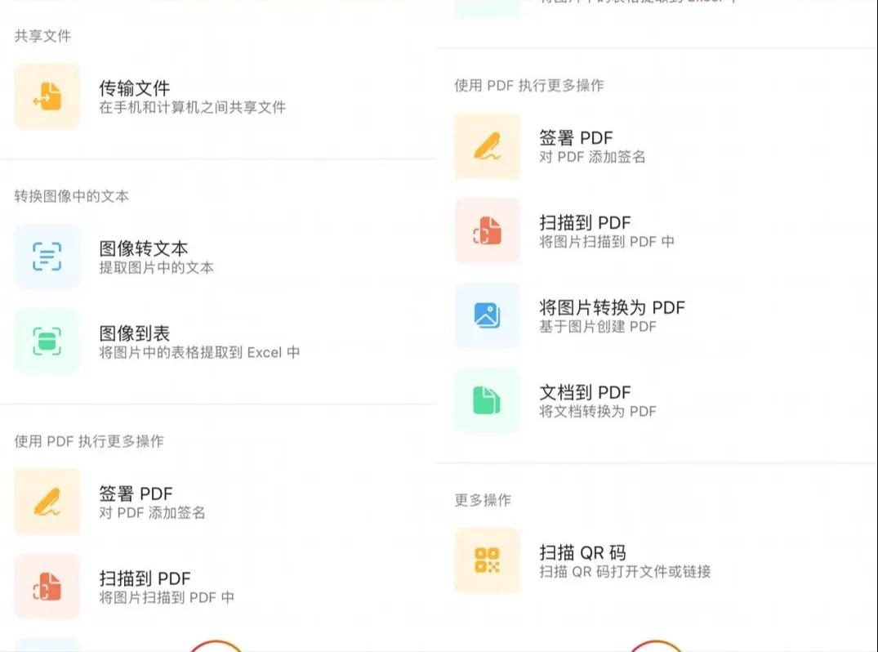Select the red 扫描到 PDF scan icon
The image size is (878, 652).
click(x=487, y=231)
